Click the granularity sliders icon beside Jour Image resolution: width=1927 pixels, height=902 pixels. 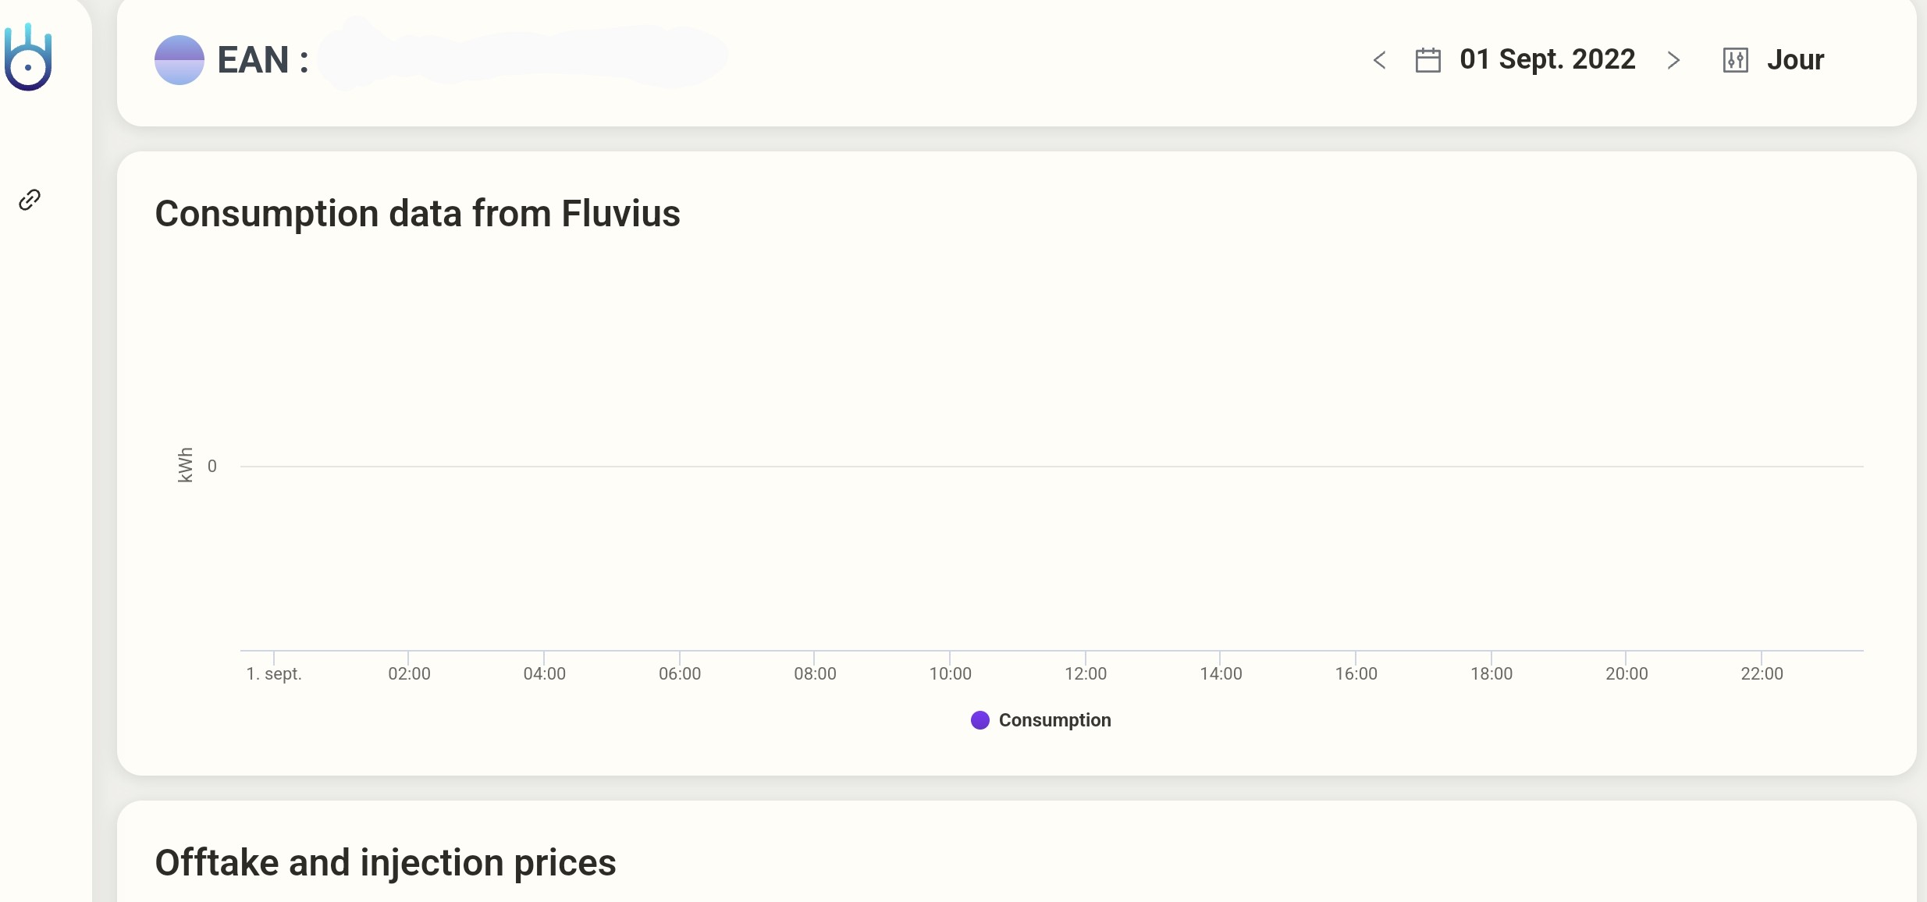pyautogui.click(x=1735, y=60)
